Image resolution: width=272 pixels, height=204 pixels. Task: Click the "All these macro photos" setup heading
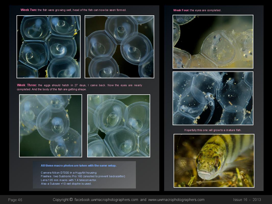tap(79, 165)
